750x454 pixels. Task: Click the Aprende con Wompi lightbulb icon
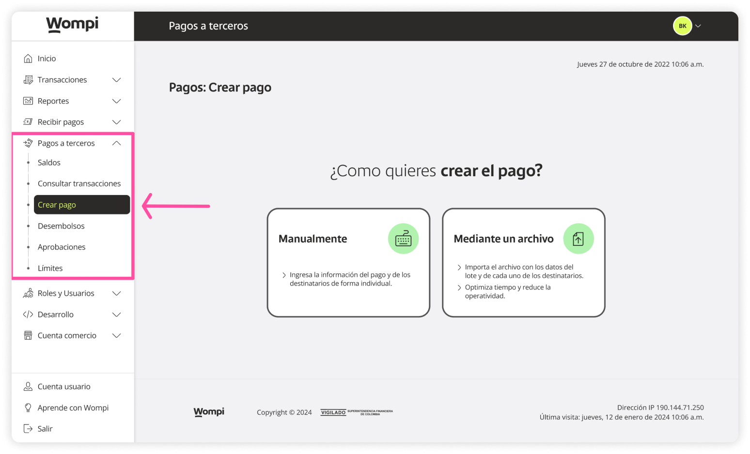29,408
